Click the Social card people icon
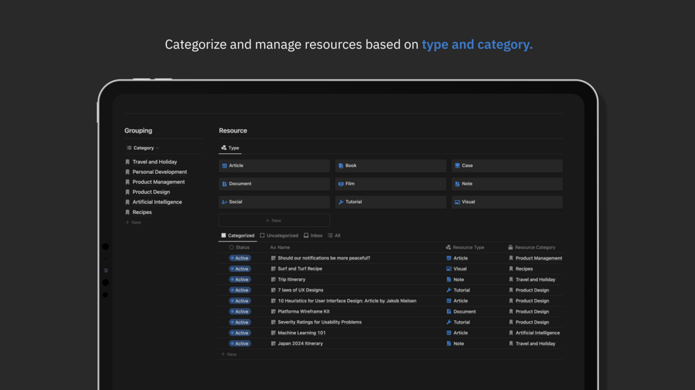The height and width of the screenshot is (390, 695). click(224, 202)
